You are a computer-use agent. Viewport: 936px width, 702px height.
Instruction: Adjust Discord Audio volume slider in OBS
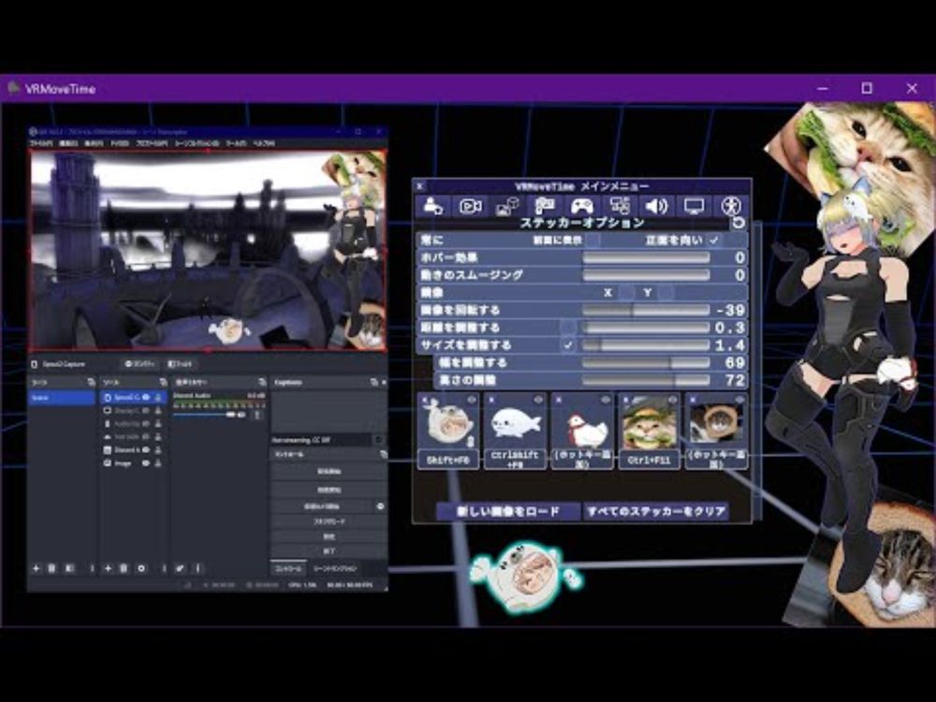pos(204,415)
